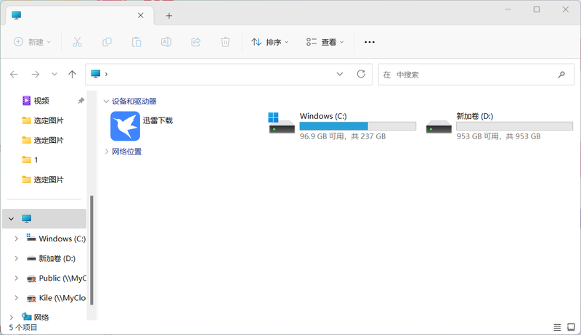Minimize the Explorer window
581x335 pixels.
coord(508,9)
